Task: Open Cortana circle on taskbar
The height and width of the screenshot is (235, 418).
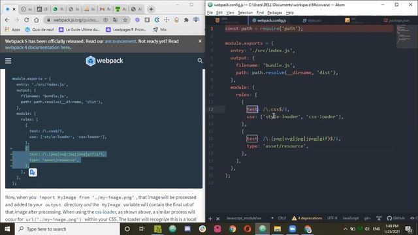Action: [127, 229]
